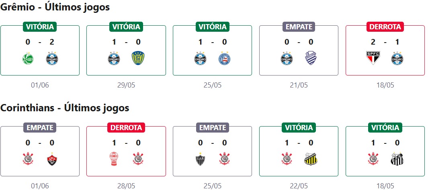Viewport: 428px width, 190px height.
Task: Click the Corinthians crest in the 28/05 defeat card
Action: 138,159
